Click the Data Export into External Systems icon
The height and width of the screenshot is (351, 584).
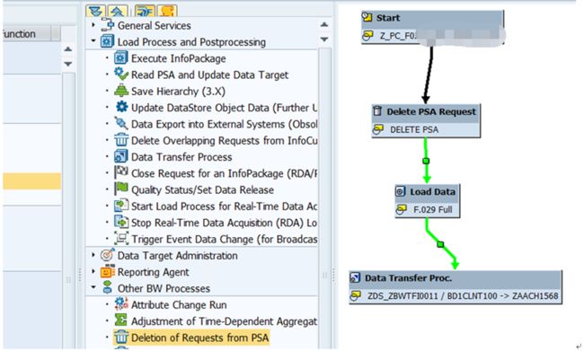pos(120,124)
